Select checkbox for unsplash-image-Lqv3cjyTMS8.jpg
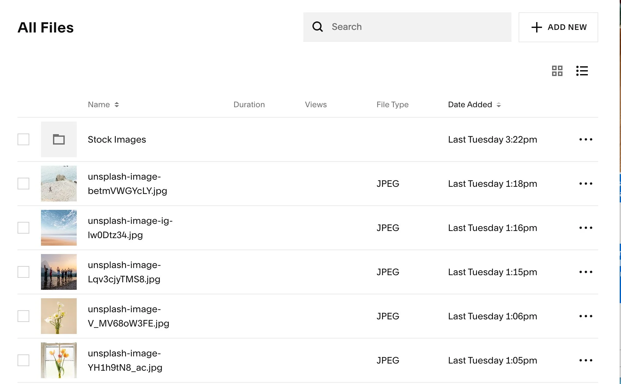 [23, 272]
